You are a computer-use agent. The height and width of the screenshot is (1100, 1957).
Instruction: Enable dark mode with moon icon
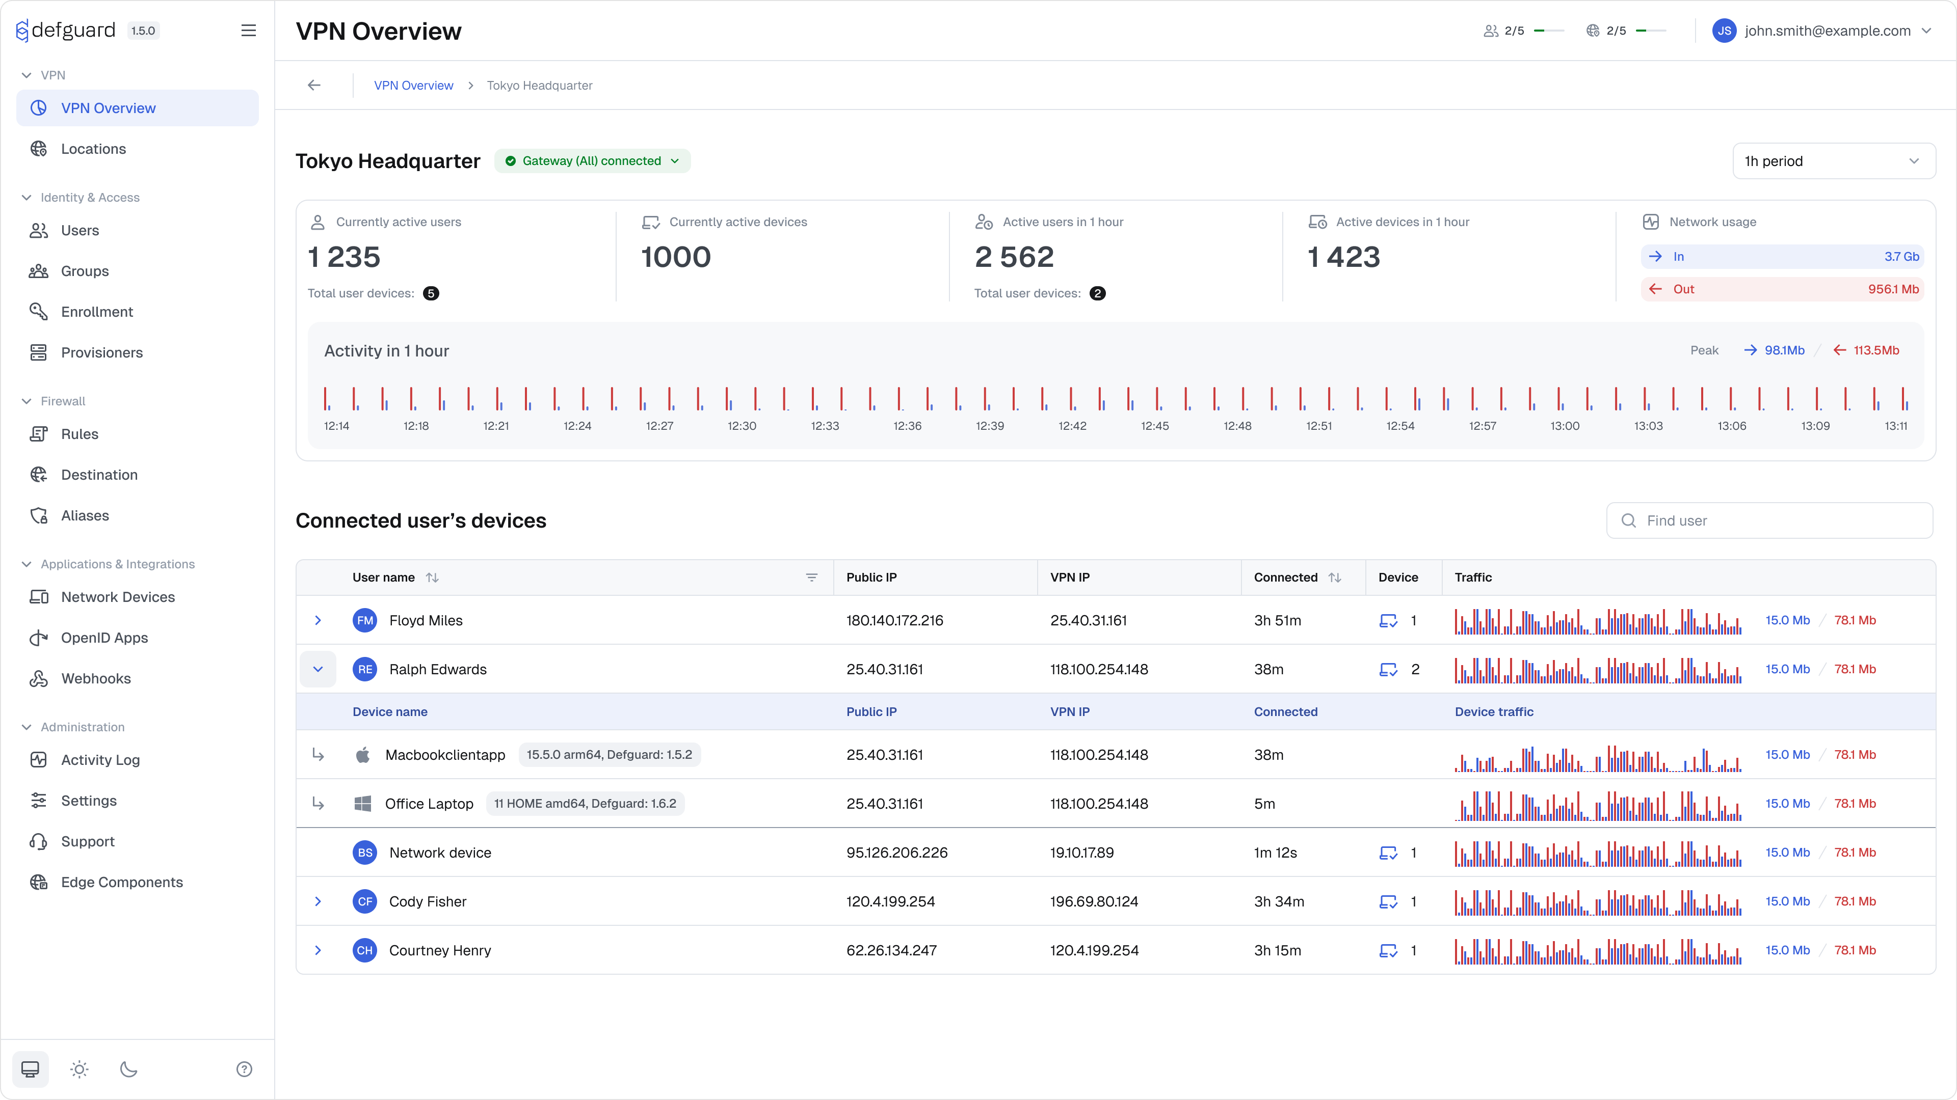pyautogui.click(x=127, y=1069)
